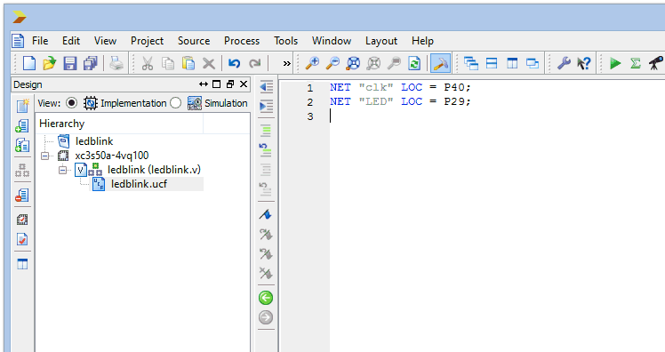
Task: Click the Sigma summary icon
Action: pos(636,63)
